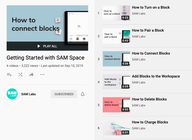The height and width of the screenshot is (140, 192).
Task: Click title 'How to Pair a Block'
Action: click(148, 30)
